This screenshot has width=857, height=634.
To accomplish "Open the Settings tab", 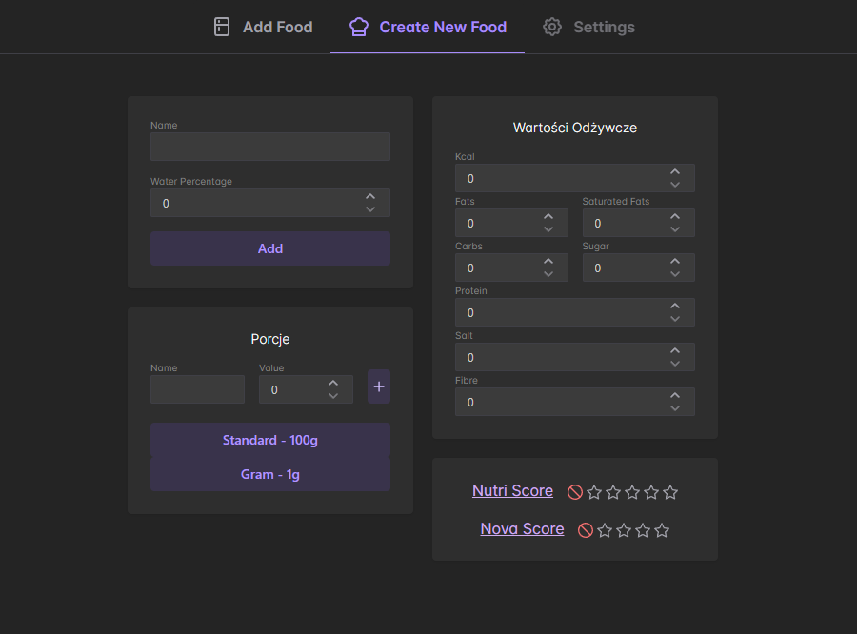I will (x=588, y=27).
